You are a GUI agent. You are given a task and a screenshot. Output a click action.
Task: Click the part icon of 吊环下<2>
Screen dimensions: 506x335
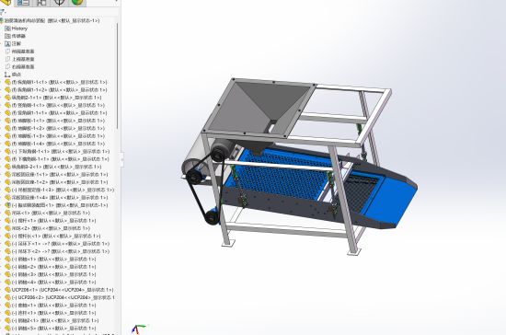point(7,251)
